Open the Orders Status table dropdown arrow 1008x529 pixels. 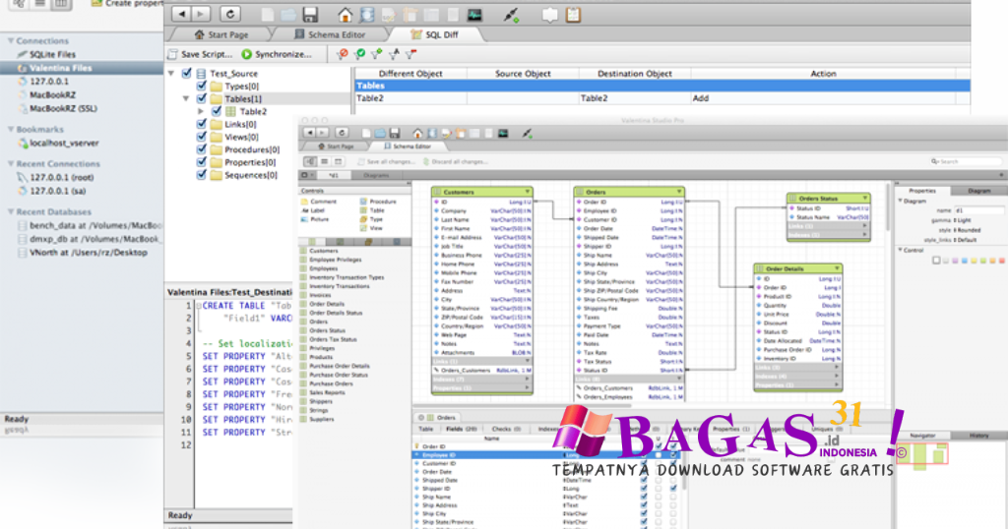[x=864, y=198]
